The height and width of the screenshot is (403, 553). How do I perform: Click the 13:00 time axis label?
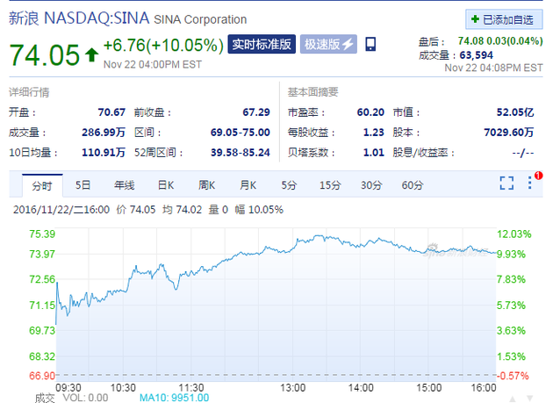292,388
